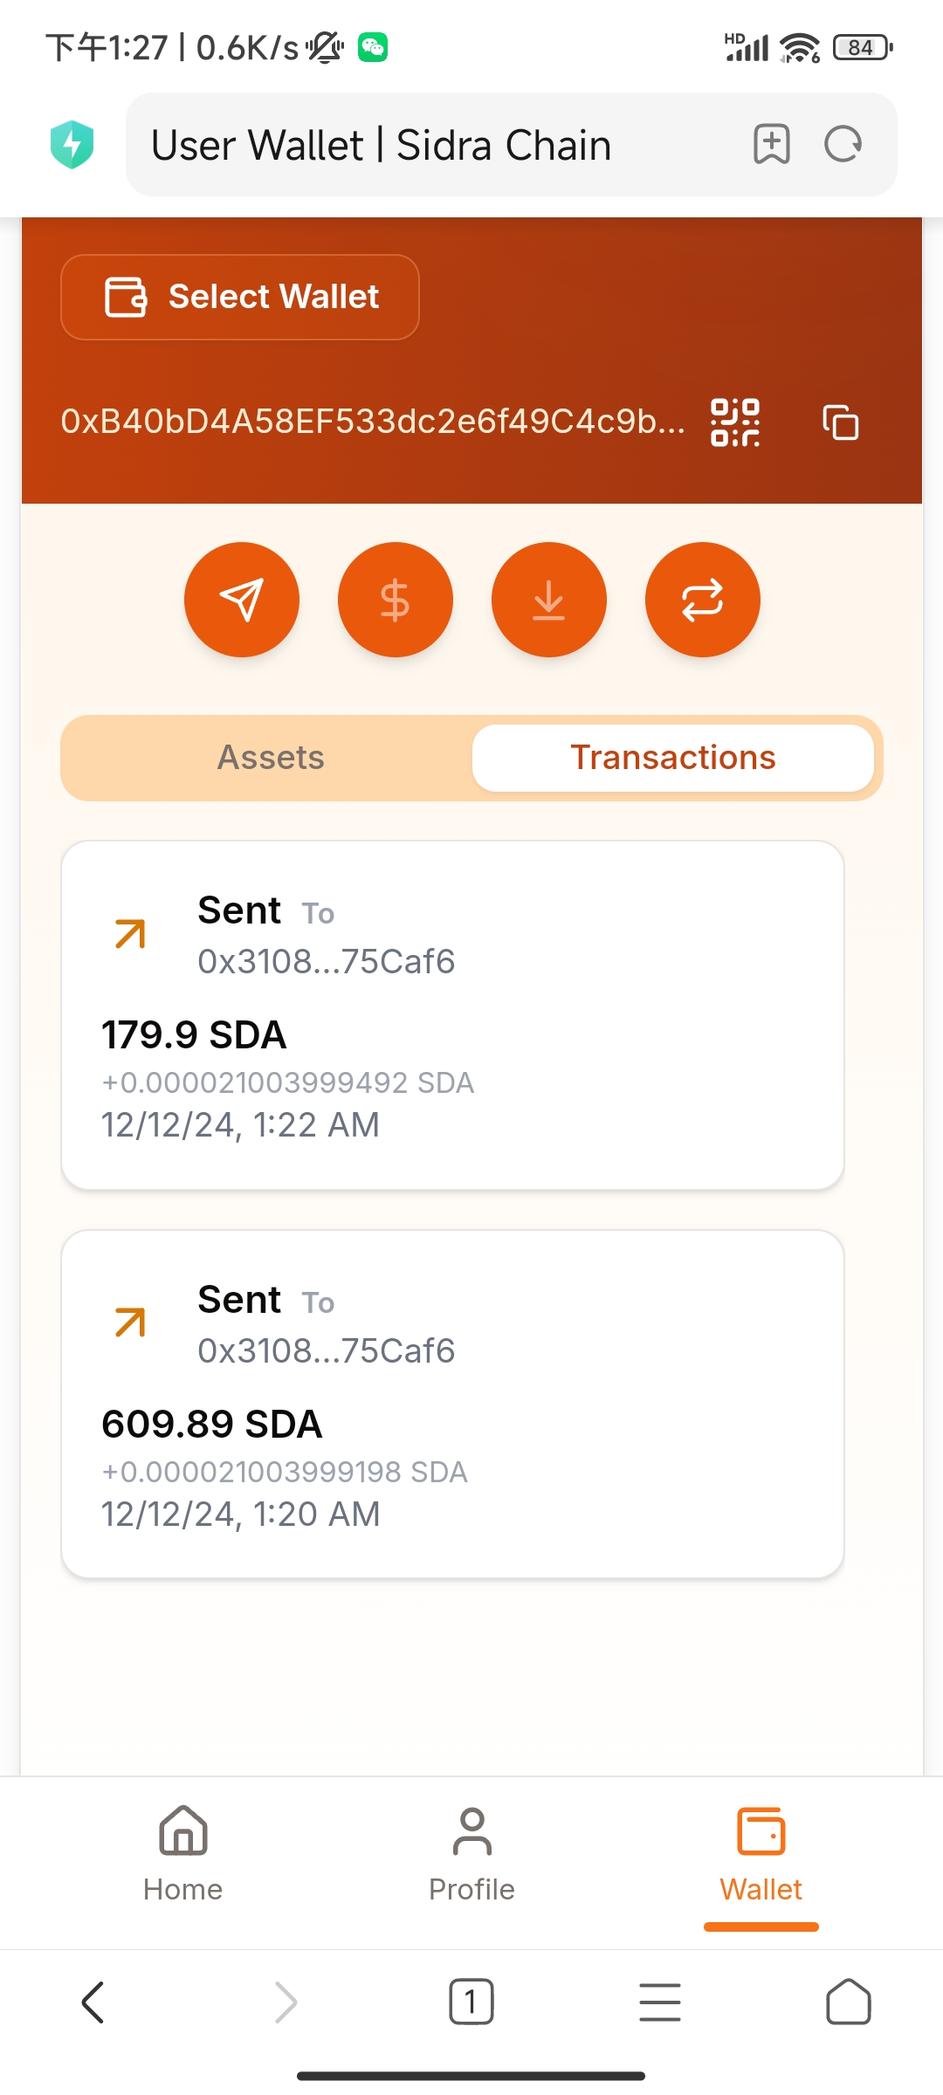The height and width of the screenshot is (2095, 943).
Task: Go back with browser back arrow
Action: (93, 2002)
